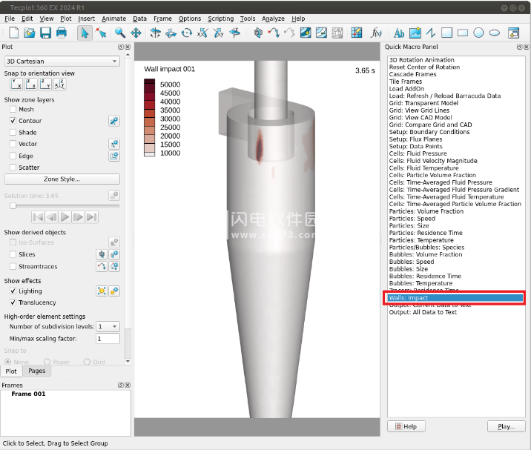Jump to the last solution time step
The image size is (531, 450).
point(92,217)
